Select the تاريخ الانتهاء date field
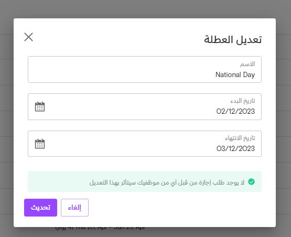Viewport: 291px width, 237px height. click(145, 144)
